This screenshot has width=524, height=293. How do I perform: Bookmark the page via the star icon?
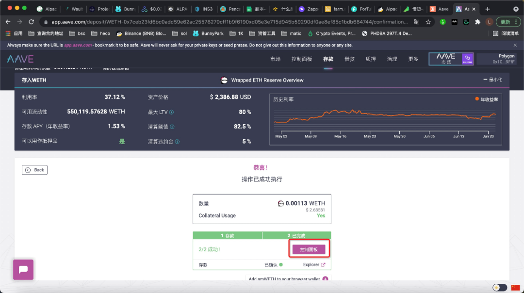point(428,21)
